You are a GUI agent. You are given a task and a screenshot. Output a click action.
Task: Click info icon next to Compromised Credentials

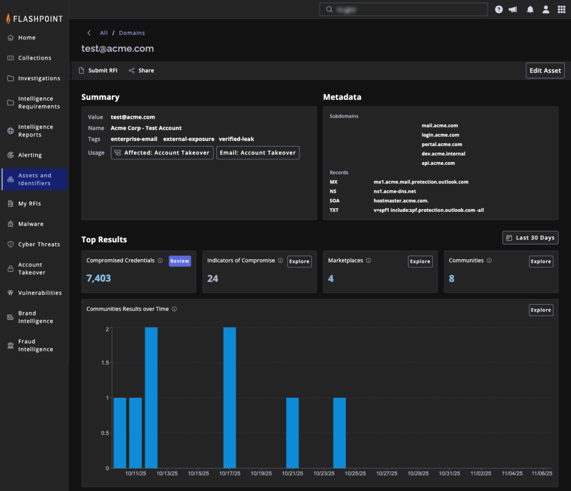(x=160, y=260)
